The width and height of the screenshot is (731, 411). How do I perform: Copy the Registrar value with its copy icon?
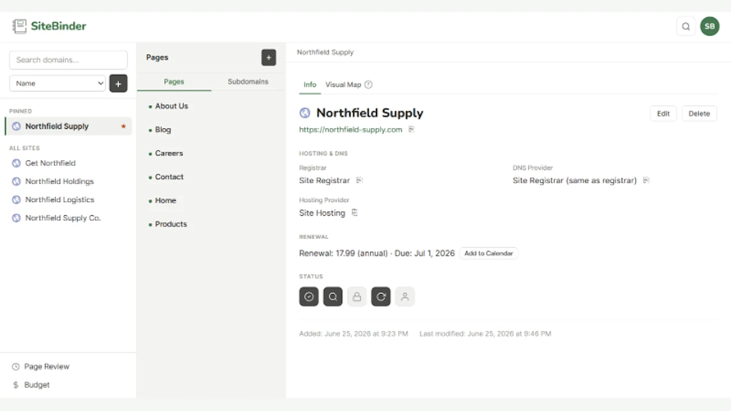[359, 180]
